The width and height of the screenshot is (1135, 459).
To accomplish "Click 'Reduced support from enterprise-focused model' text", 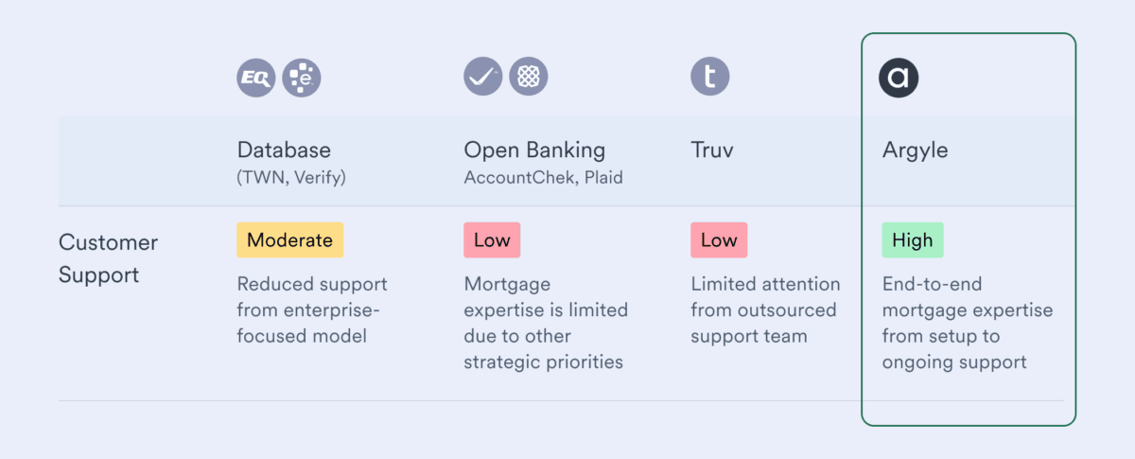I will (312, 309).
